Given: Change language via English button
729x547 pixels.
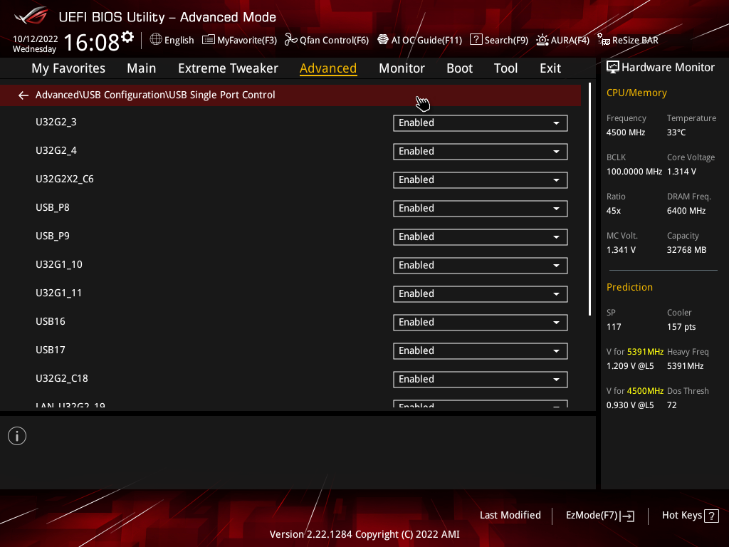Looking at the screenshot, I should click(172, 40).
